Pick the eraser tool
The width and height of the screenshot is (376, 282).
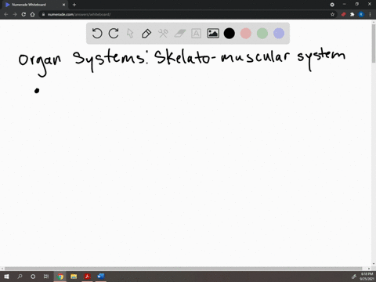179,34
